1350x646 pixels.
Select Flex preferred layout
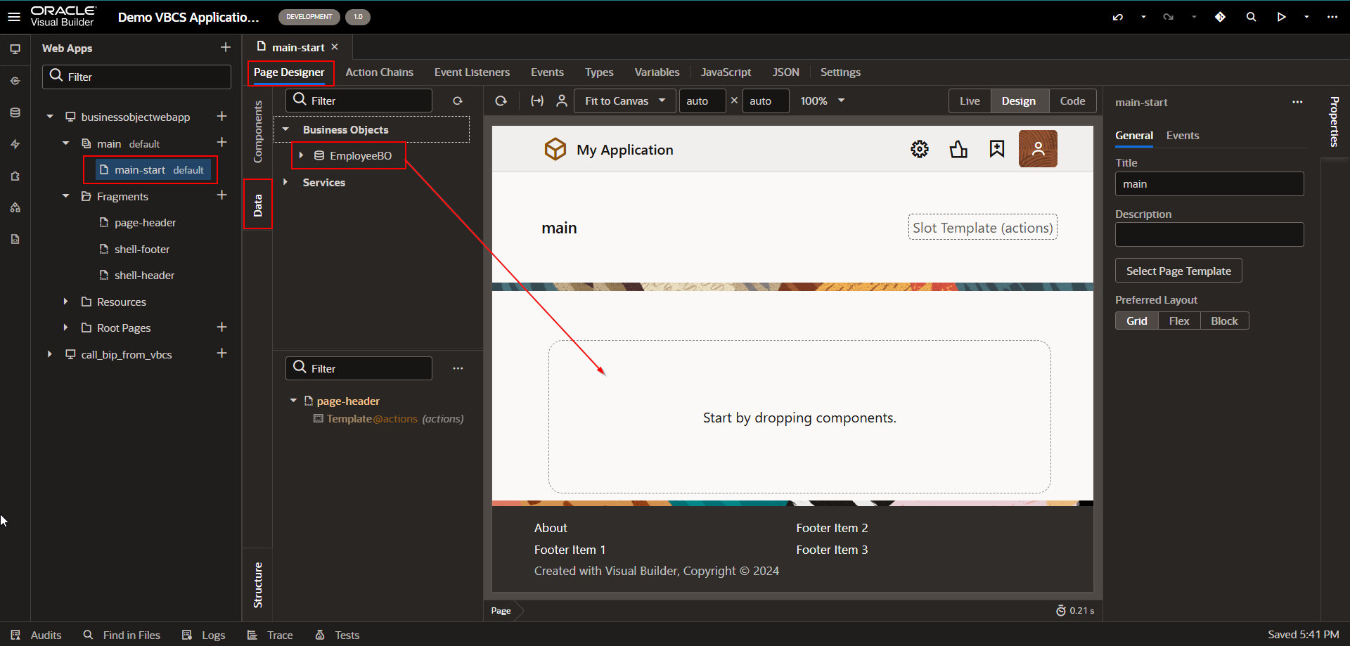tap(1179, 321)
